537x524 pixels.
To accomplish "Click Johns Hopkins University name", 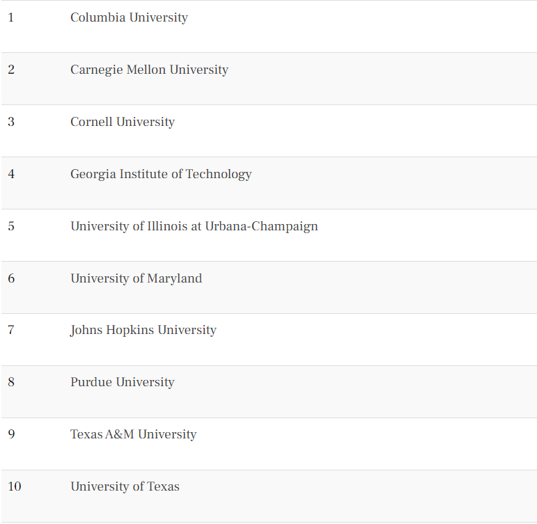I will click(x=143, y=330).
